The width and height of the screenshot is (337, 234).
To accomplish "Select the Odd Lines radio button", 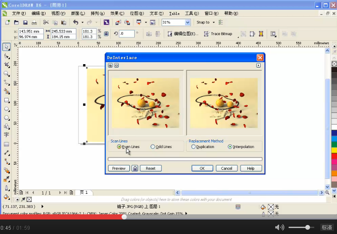I will click(153, 147).
